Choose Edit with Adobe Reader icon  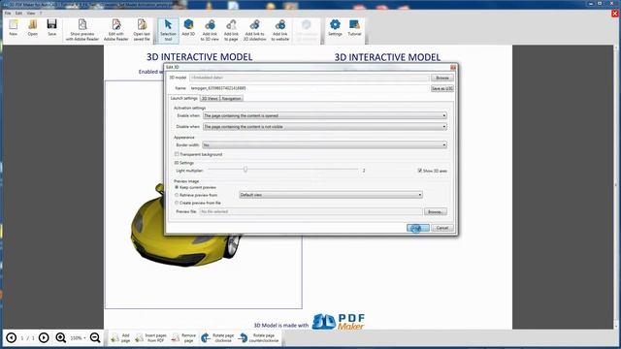[116, 30]
